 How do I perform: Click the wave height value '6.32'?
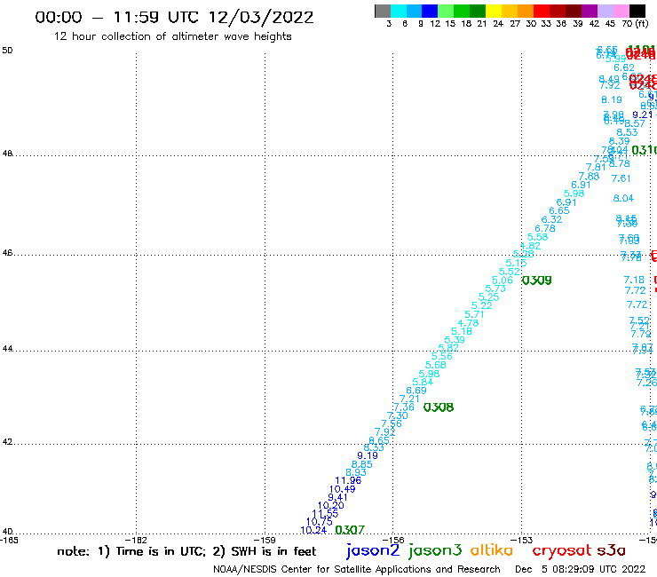pyautogui.click(x=551, y=219)
